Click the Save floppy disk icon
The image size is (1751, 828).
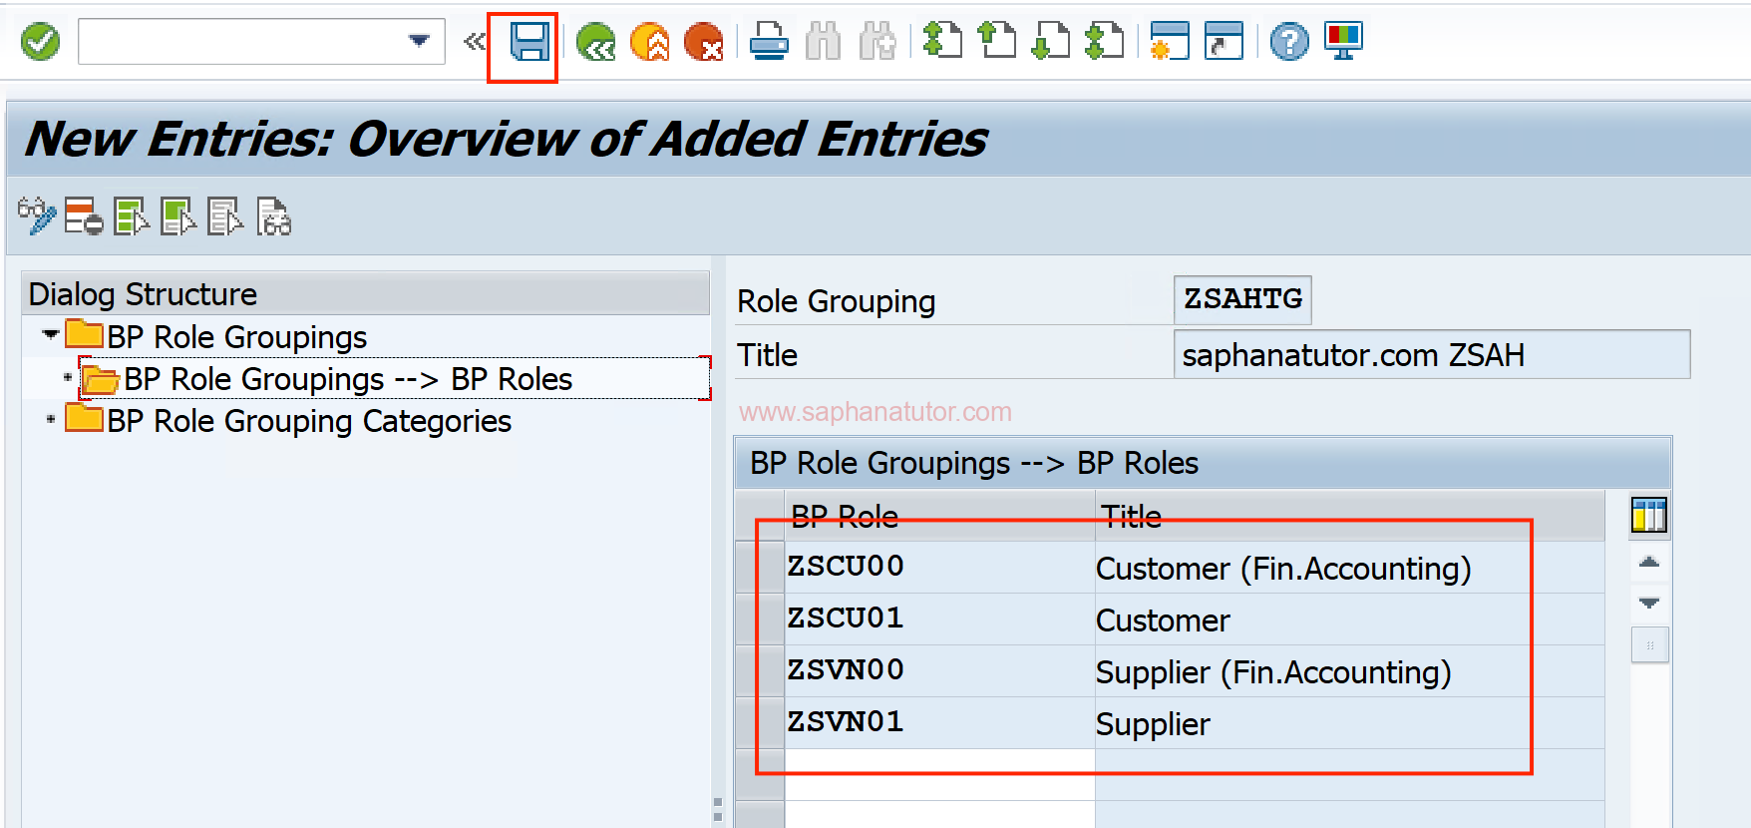point(529,42)
